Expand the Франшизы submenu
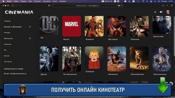This screenshot has height=98, width=175. point(30,38)
